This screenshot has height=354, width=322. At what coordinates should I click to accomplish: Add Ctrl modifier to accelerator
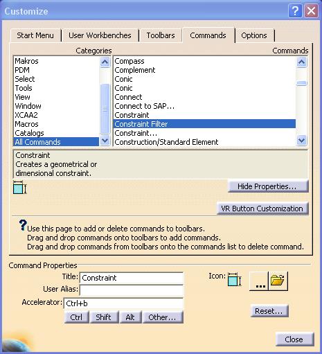[x=76, y=317]
